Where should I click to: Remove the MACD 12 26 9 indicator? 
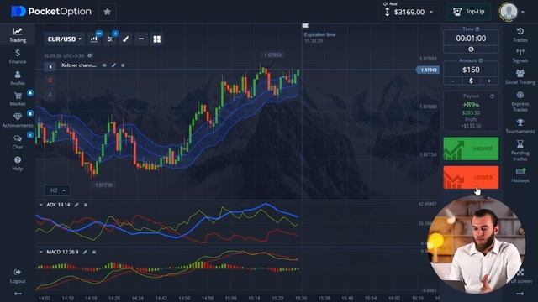click(94, 252)
